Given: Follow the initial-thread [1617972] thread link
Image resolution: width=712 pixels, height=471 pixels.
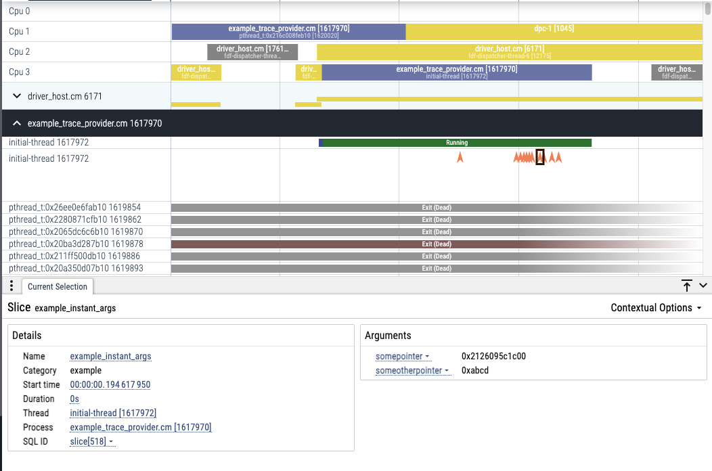Looking at the screenshot, I should [112, 413].
